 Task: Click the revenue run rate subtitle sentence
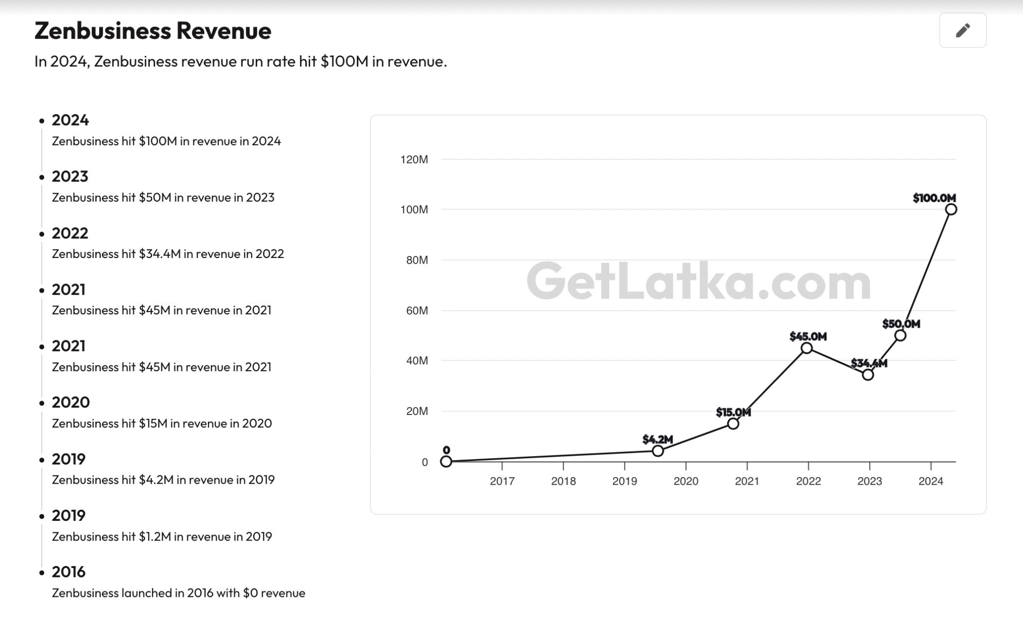click(241, 62)
